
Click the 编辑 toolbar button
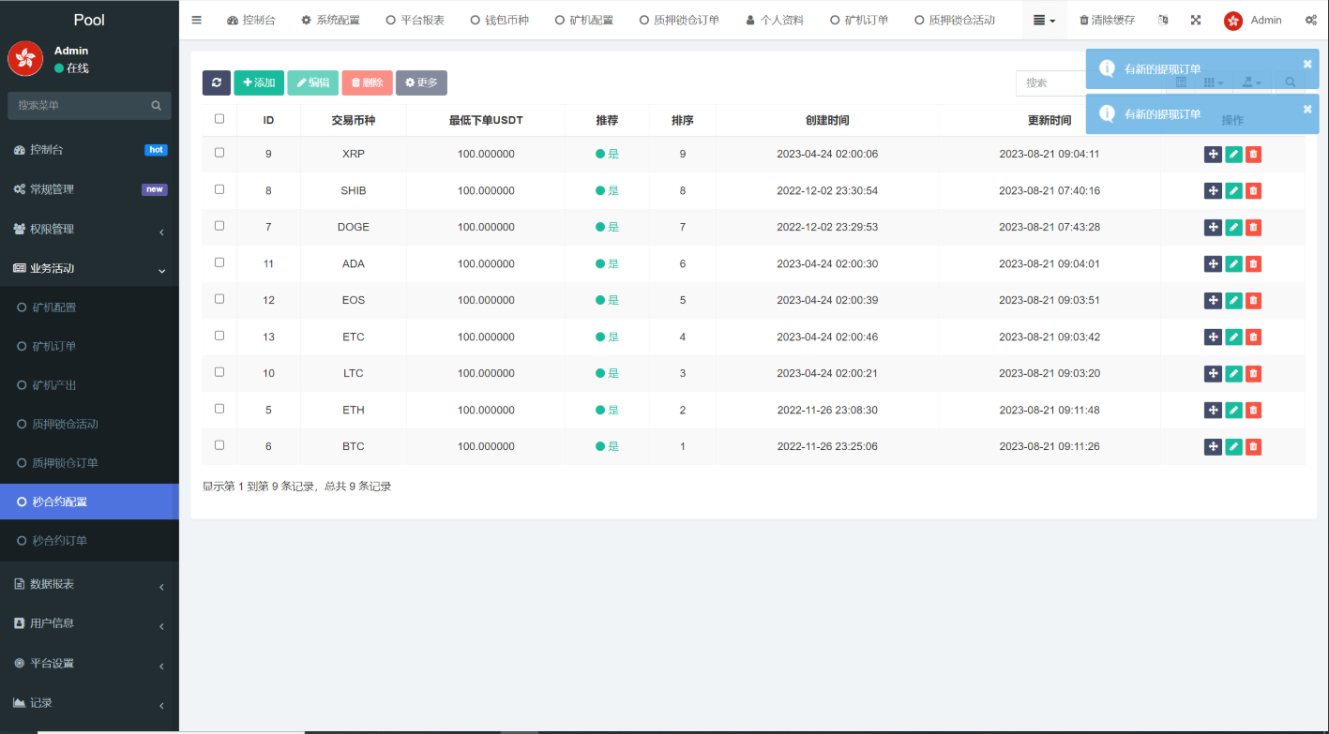click(313, 82)
